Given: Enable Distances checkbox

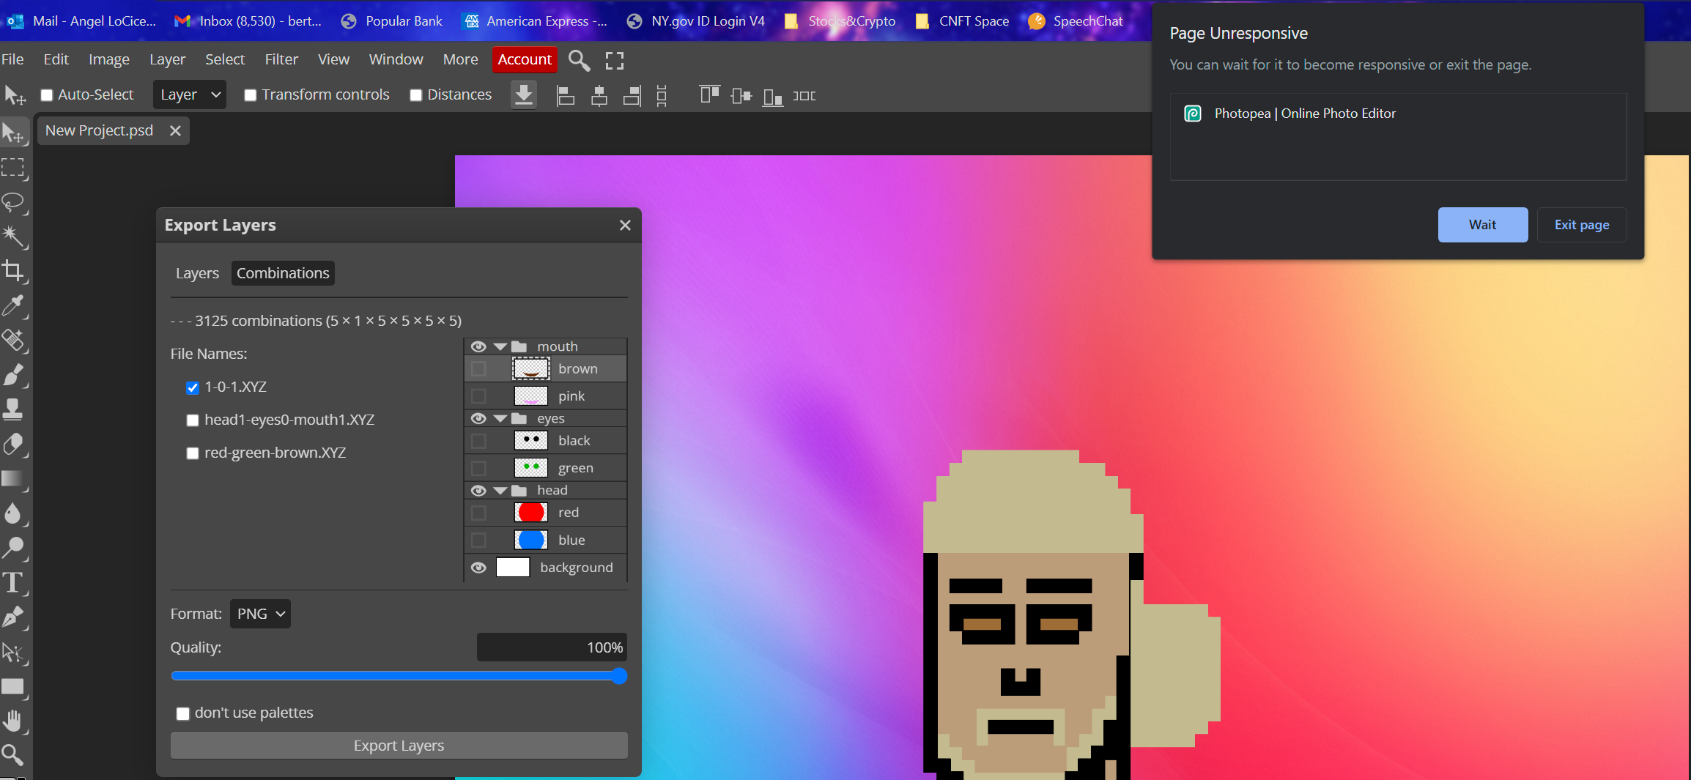Looking at the screenshot, I should click(x=416, y=95).
